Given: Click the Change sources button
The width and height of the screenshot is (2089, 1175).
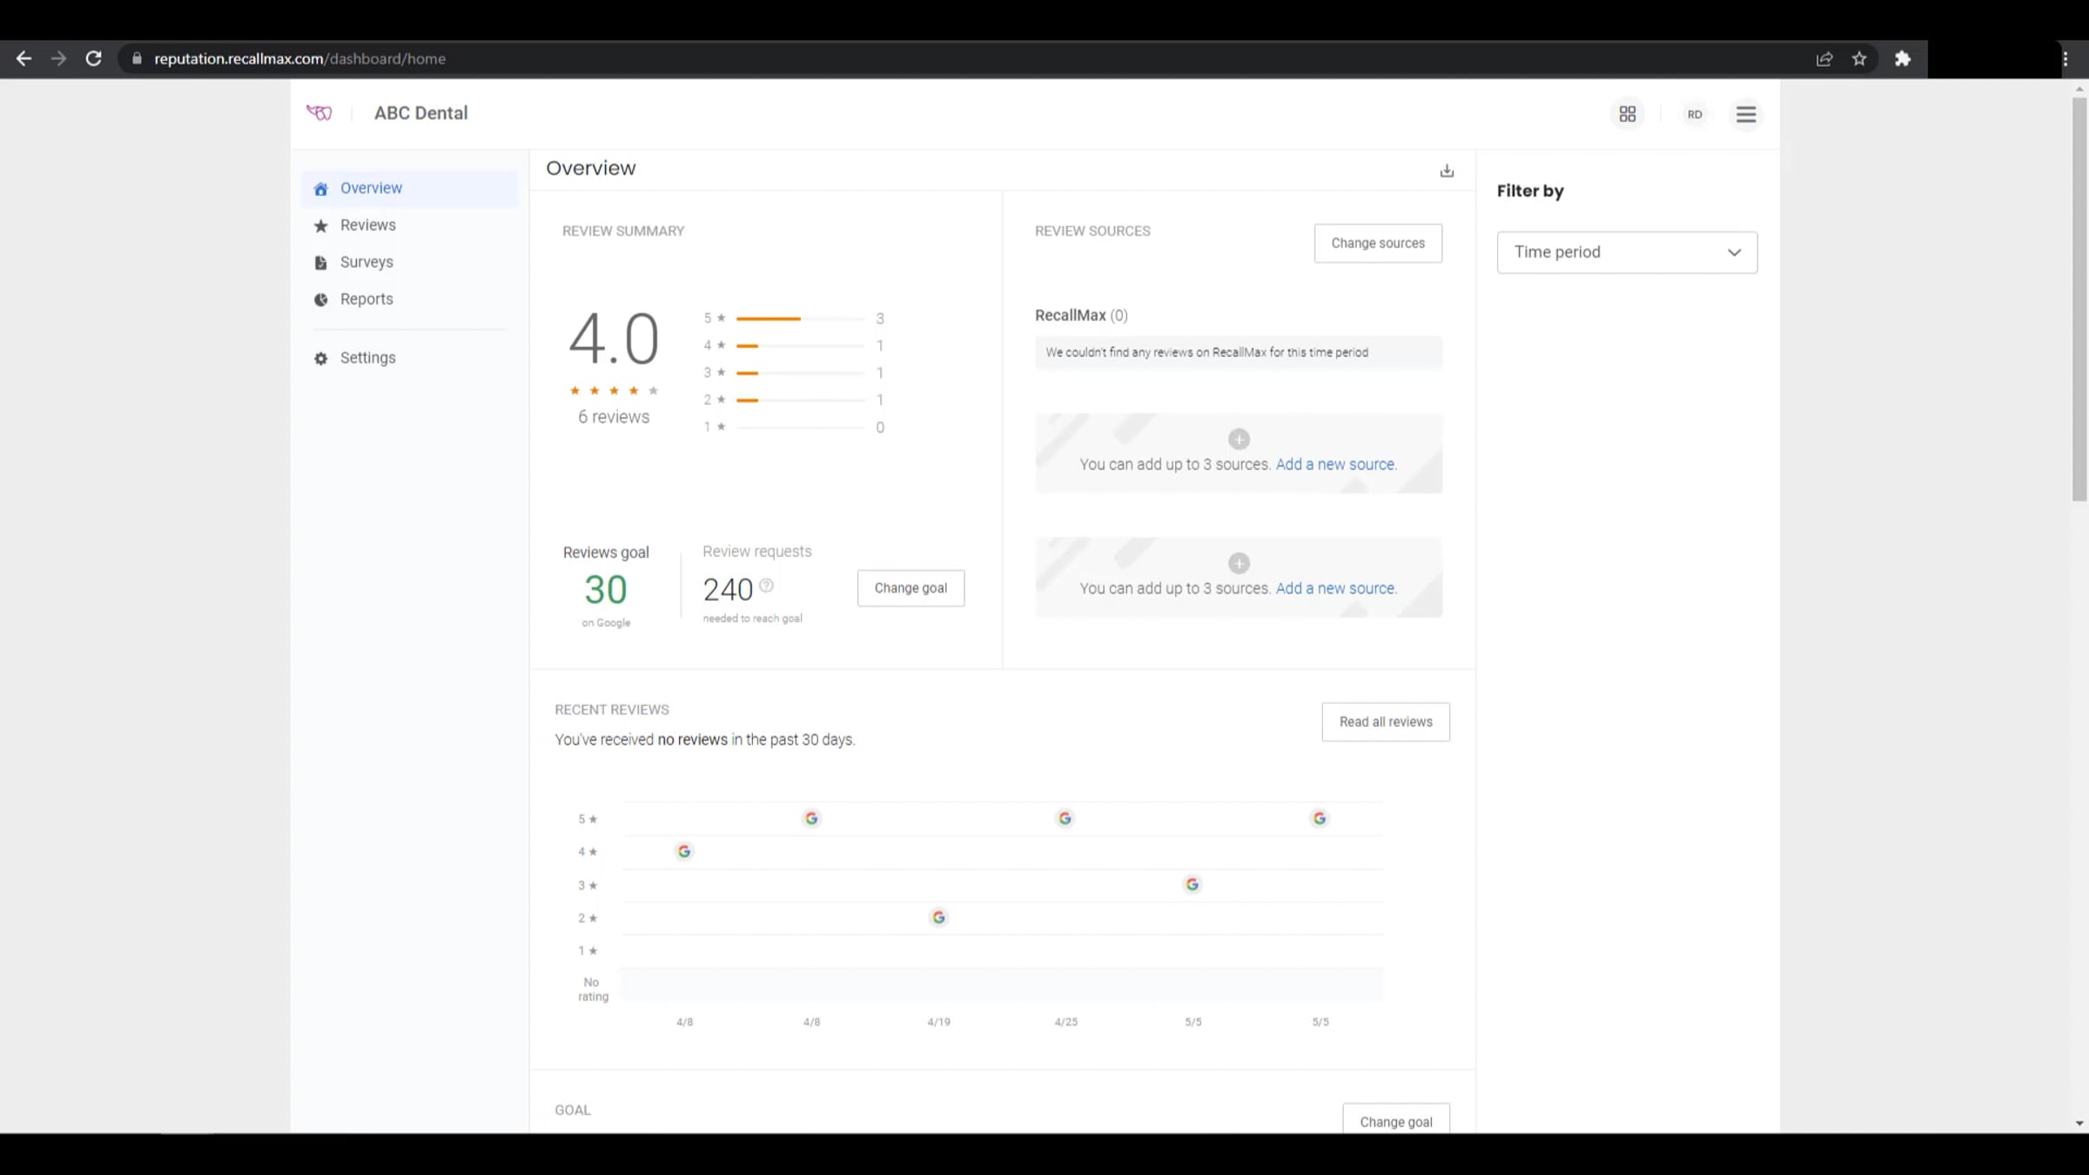Looking at the screenshot, I should tap(1377, 243).
